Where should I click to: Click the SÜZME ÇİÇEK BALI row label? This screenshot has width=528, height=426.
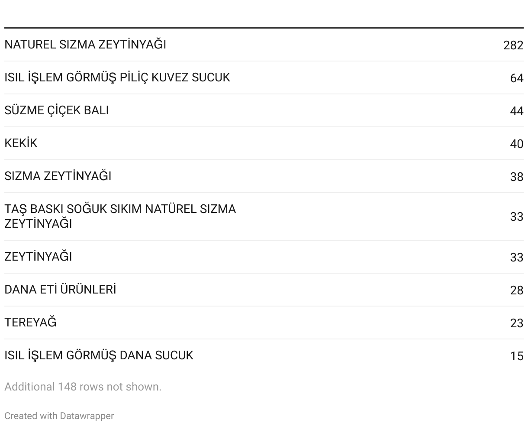pyautogui.click(x=57, y=110)
